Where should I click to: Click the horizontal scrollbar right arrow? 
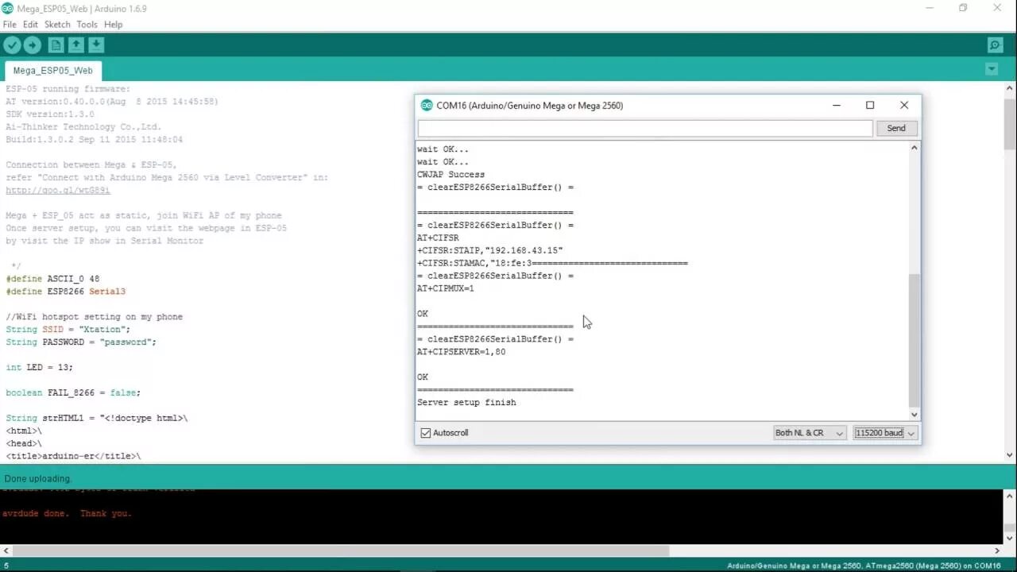tap(997, 551)
